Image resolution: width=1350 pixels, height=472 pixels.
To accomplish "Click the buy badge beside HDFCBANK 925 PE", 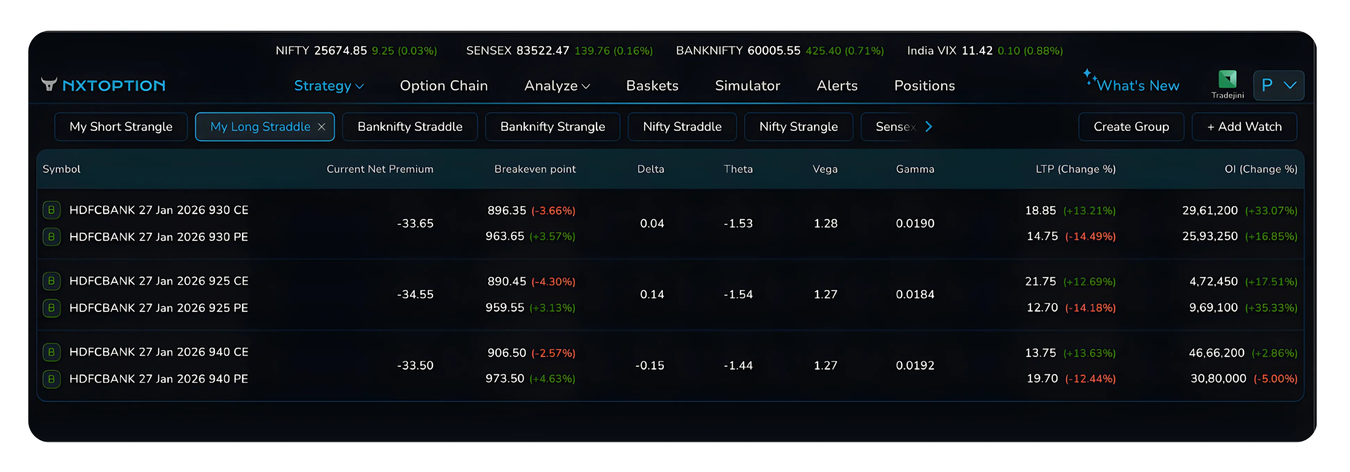I will (x=51, y=308).
